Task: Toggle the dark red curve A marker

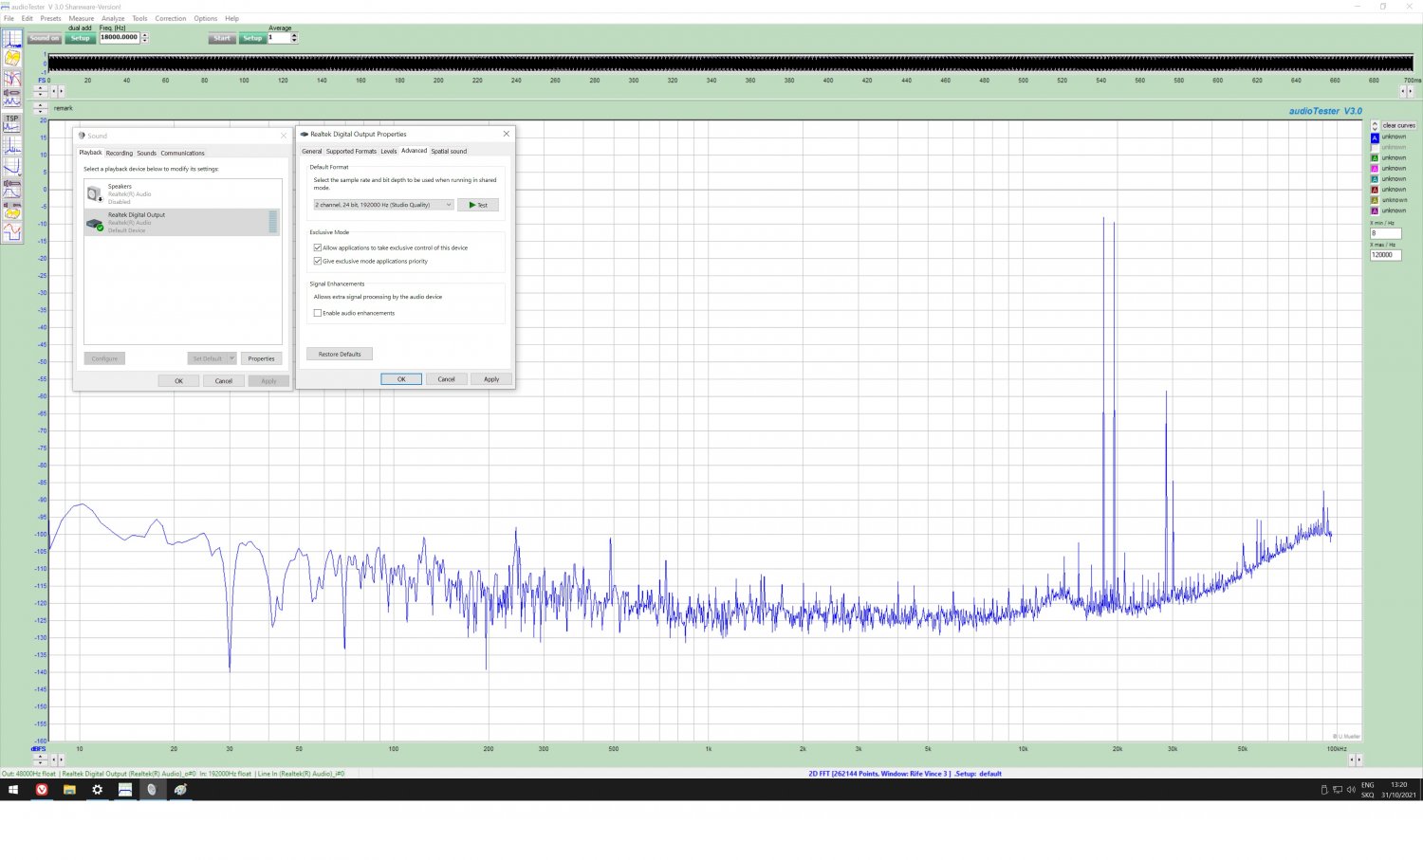Action: [1375, 190]
